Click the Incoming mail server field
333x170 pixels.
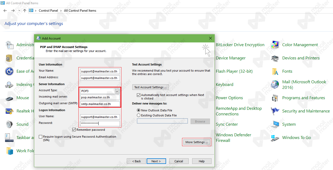click(x=100, y=97)
